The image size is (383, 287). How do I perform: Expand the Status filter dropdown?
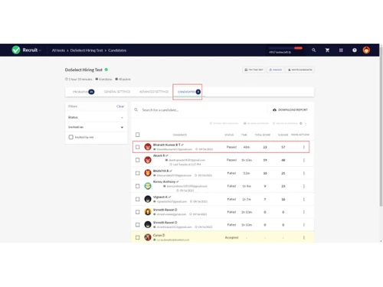[96, 117]
